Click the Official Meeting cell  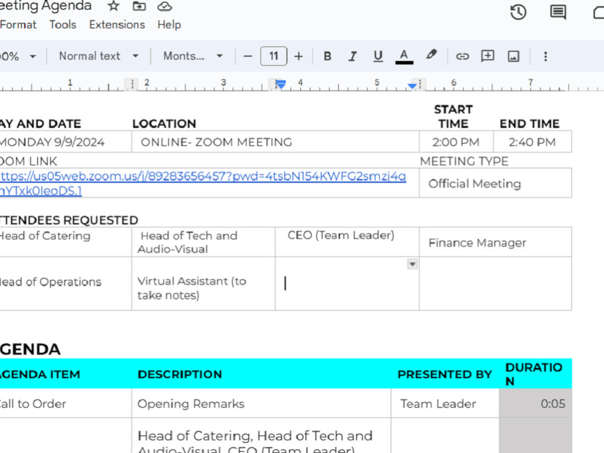495,184
